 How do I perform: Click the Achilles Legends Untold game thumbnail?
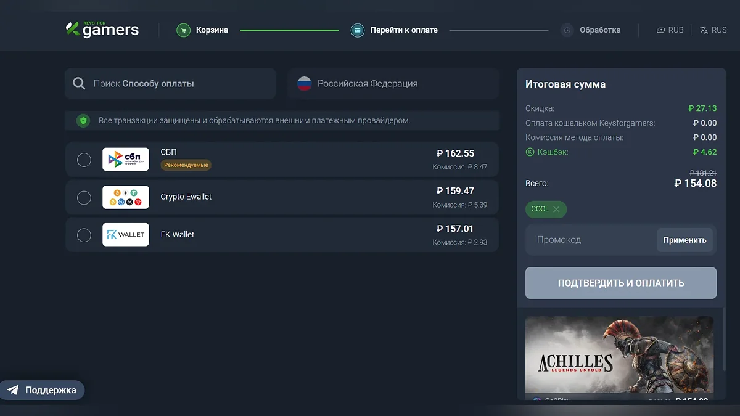click(619, 355)
